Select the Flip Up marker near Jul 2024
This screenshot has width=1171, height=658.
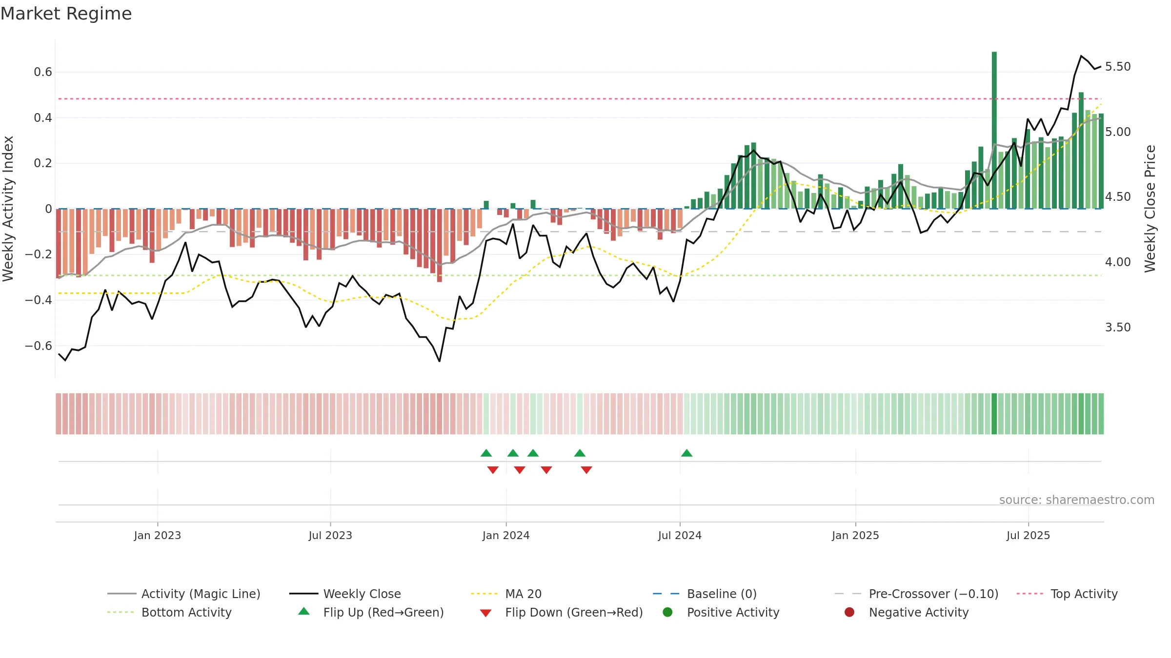pos(686,453)
